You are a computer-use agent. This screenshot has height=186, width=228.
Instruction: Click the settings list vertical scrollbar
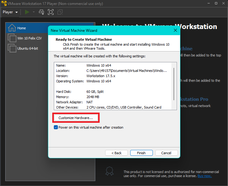pyautogui.click(x=174, y=84)
